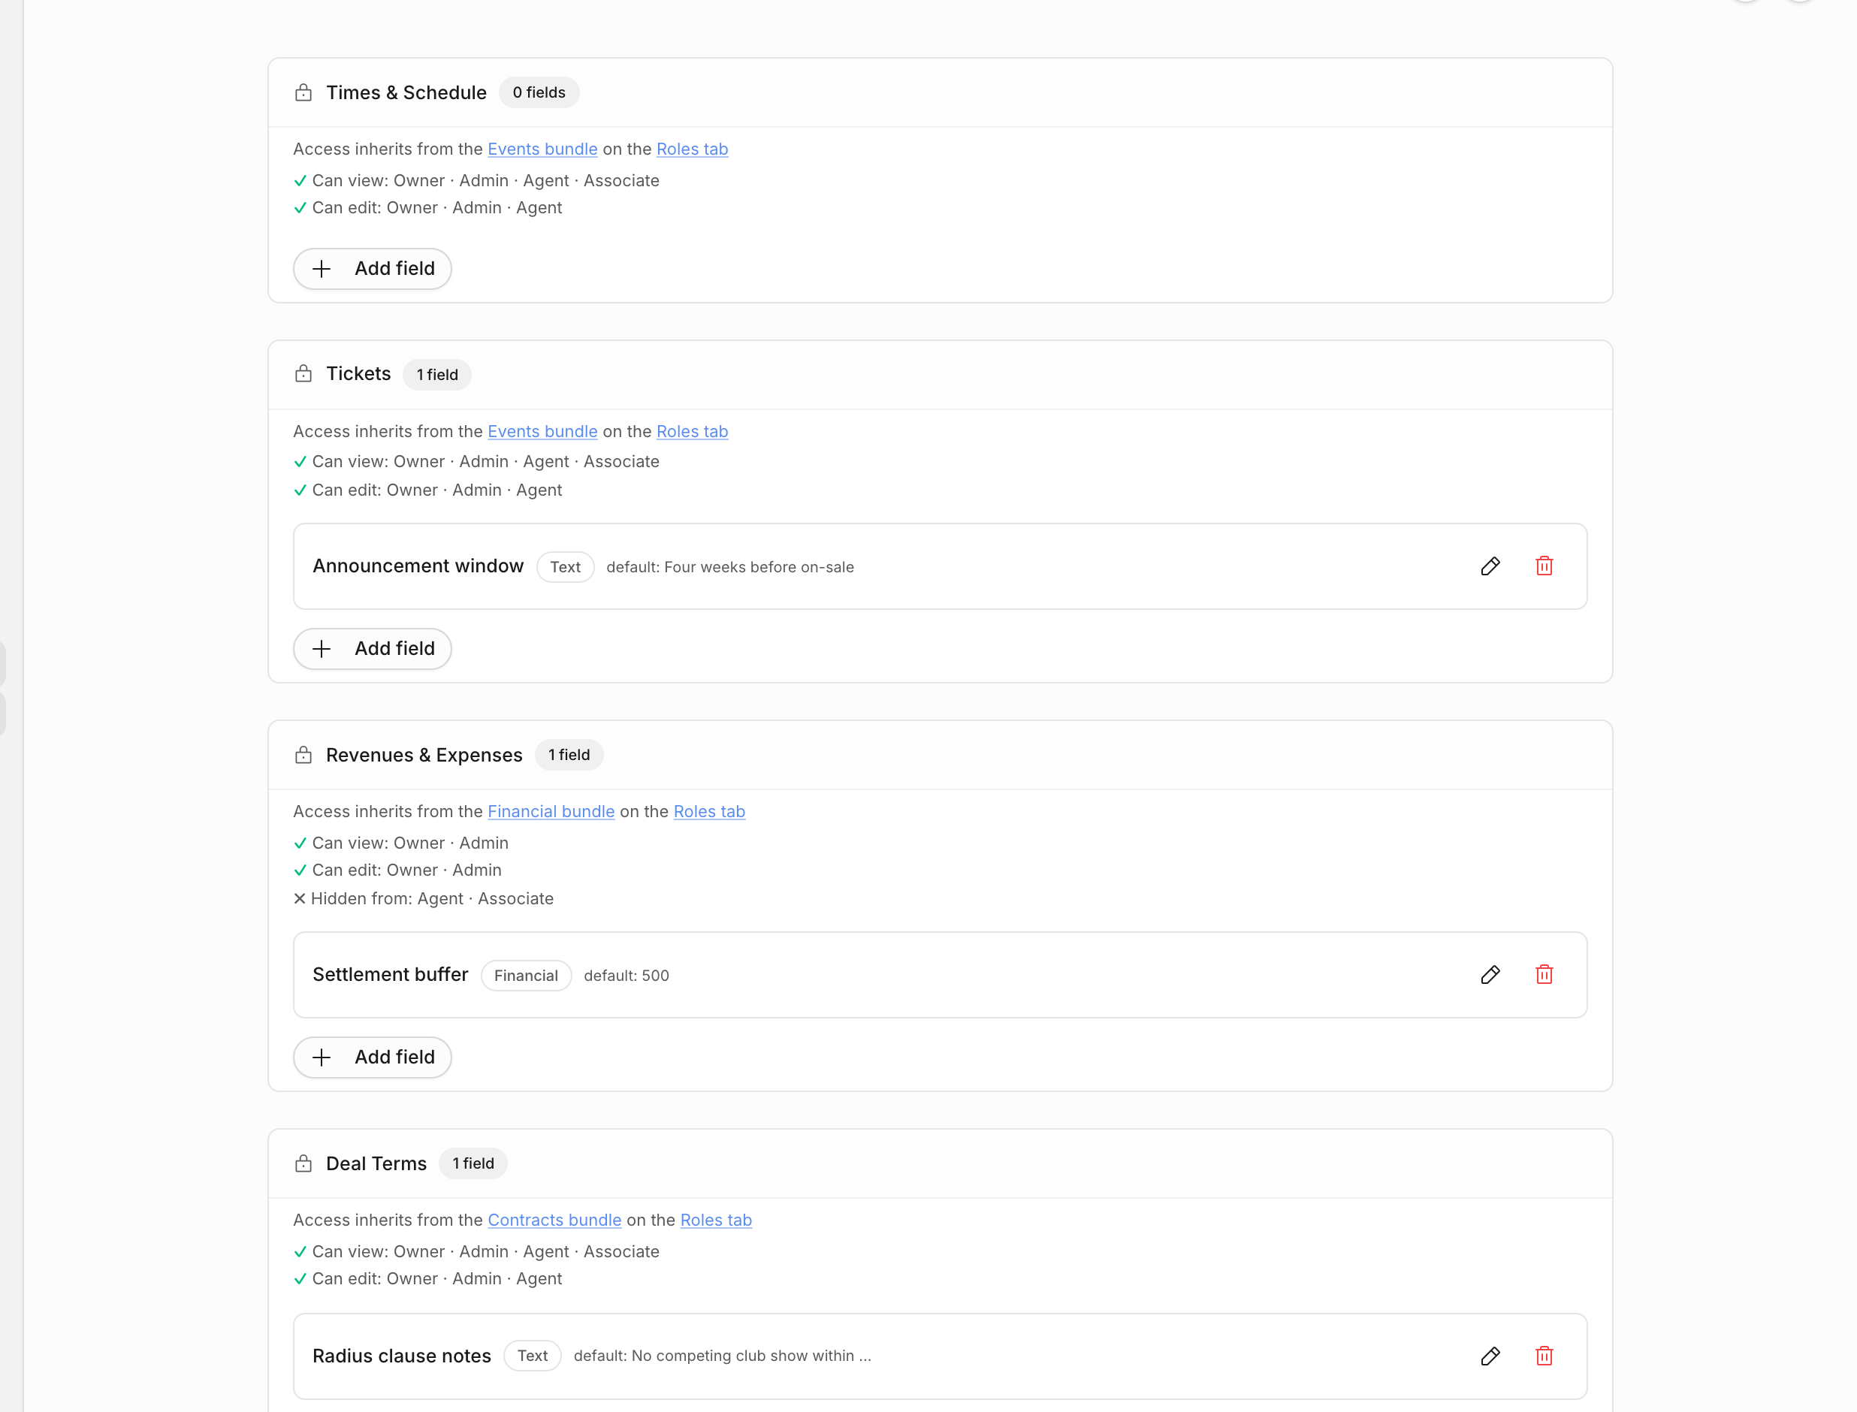Image resolution: width=1857 pixels, height=1412 pixels.
Task: Click the Announcement window field name
Action: [x=418, y=566]
